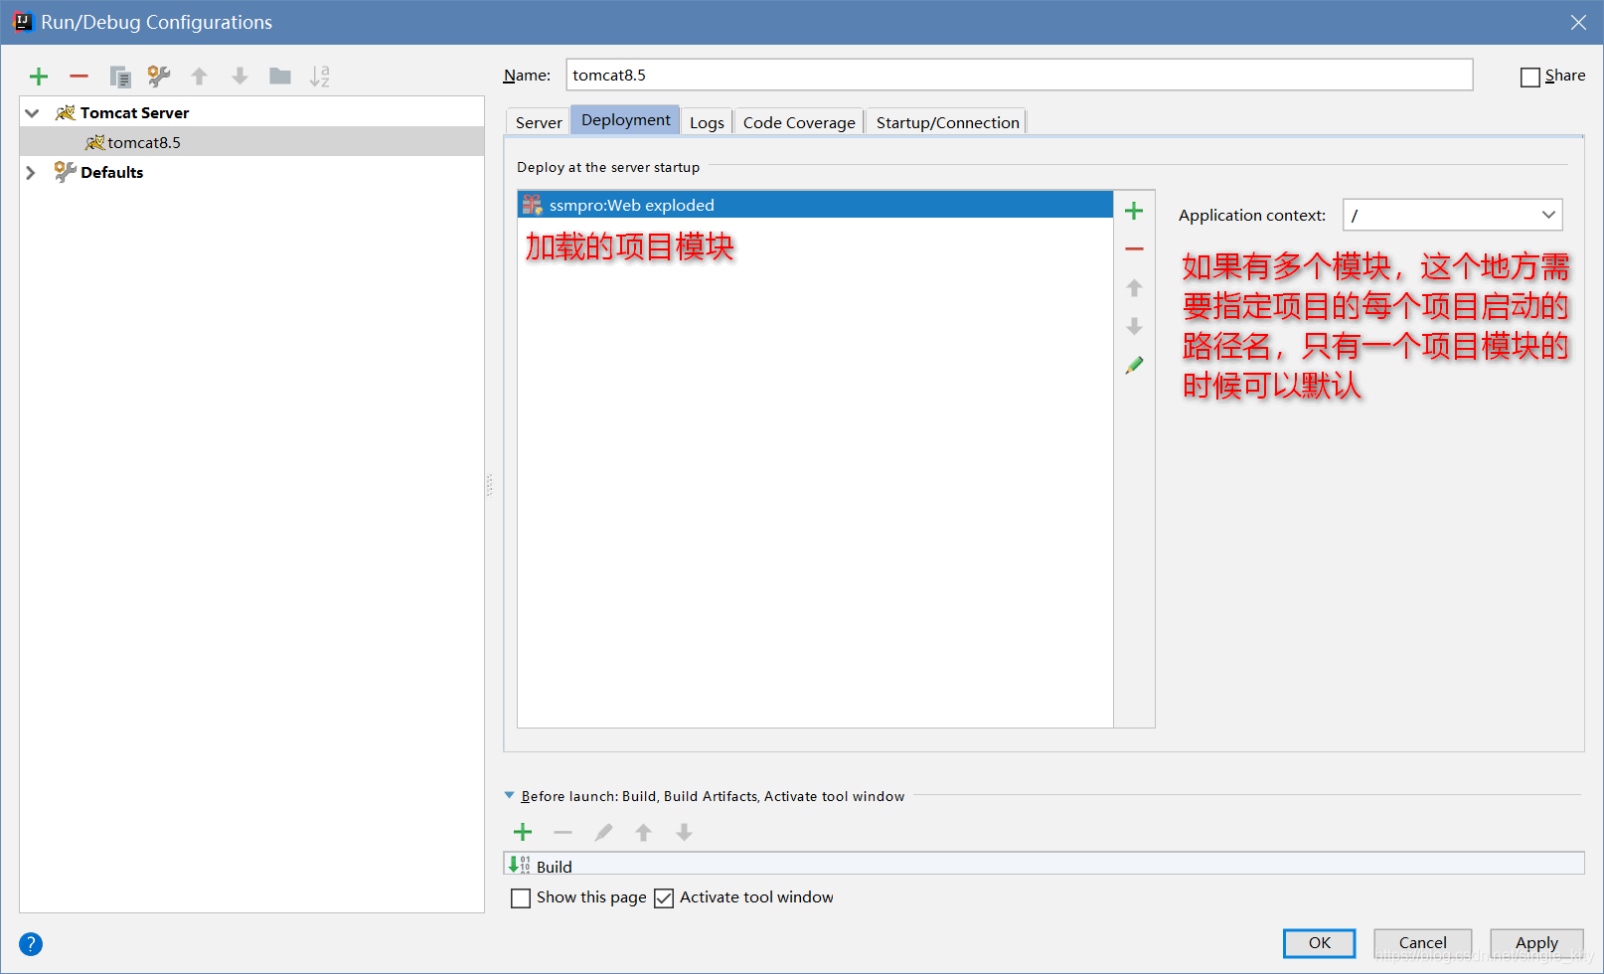
Task: Edit before launch task pencil icon
Action: pyautogui.click(x=603, y=832)
